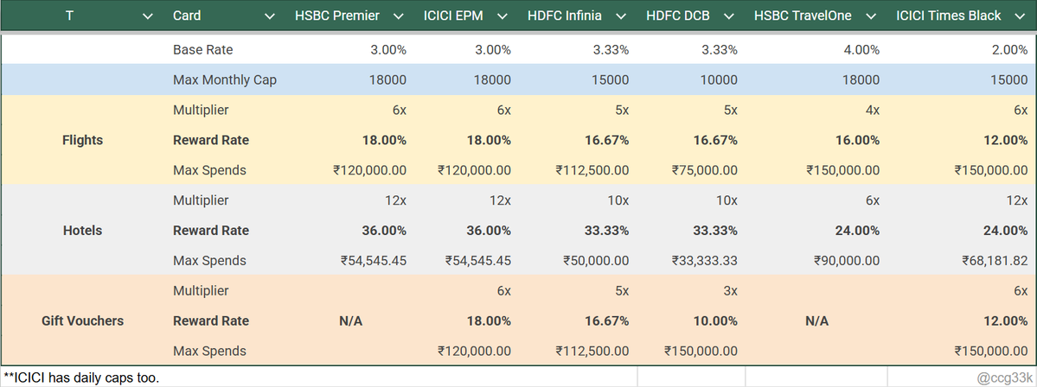Click HDFC DCB gift vouchers multiplier 3x

729,290
